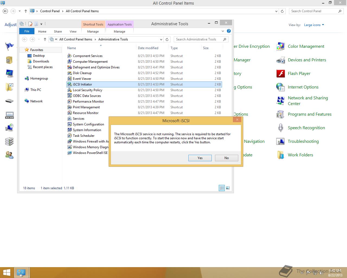This screenshot has height=278, width=347.
Task: Select Disk Cleanup shortcut icon
Action: pyautogui.click(x=69, y=73)
